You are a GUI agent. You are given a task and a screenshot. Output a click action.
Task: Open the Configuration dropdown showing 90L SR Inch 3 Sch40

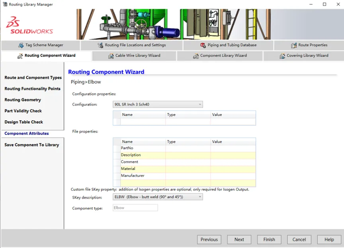[x=158, y=104]
